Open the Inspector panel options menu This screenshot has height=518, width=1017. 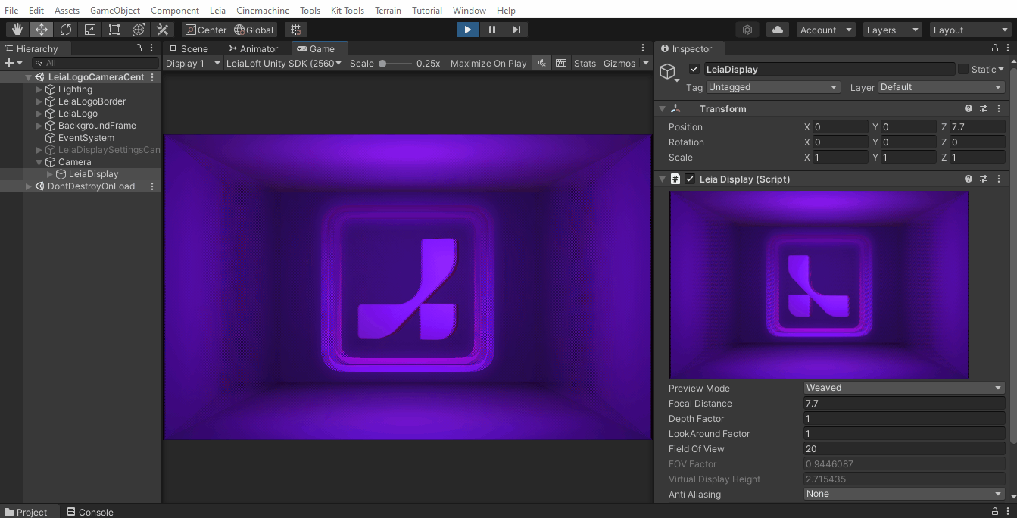1008,48
